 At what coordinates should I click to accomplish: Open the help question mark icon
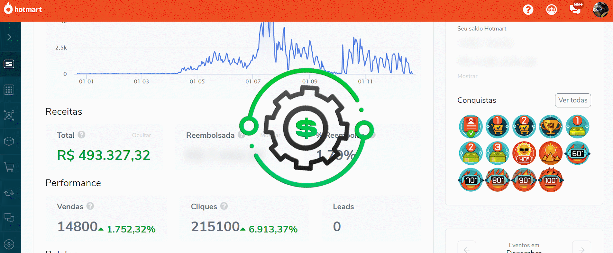coord(528,10)
